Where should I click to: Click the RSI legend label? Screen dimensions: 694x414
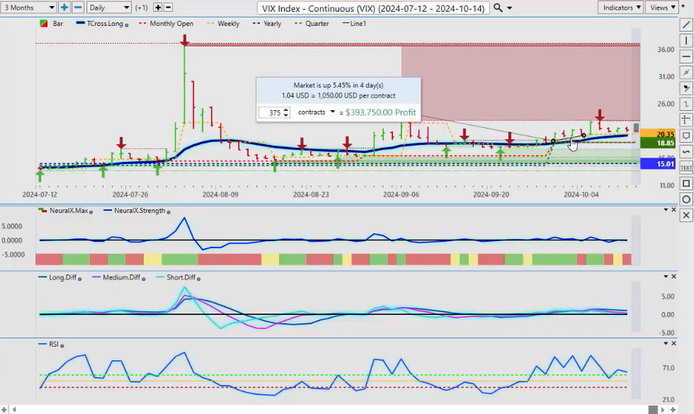[x=54, y=344]
